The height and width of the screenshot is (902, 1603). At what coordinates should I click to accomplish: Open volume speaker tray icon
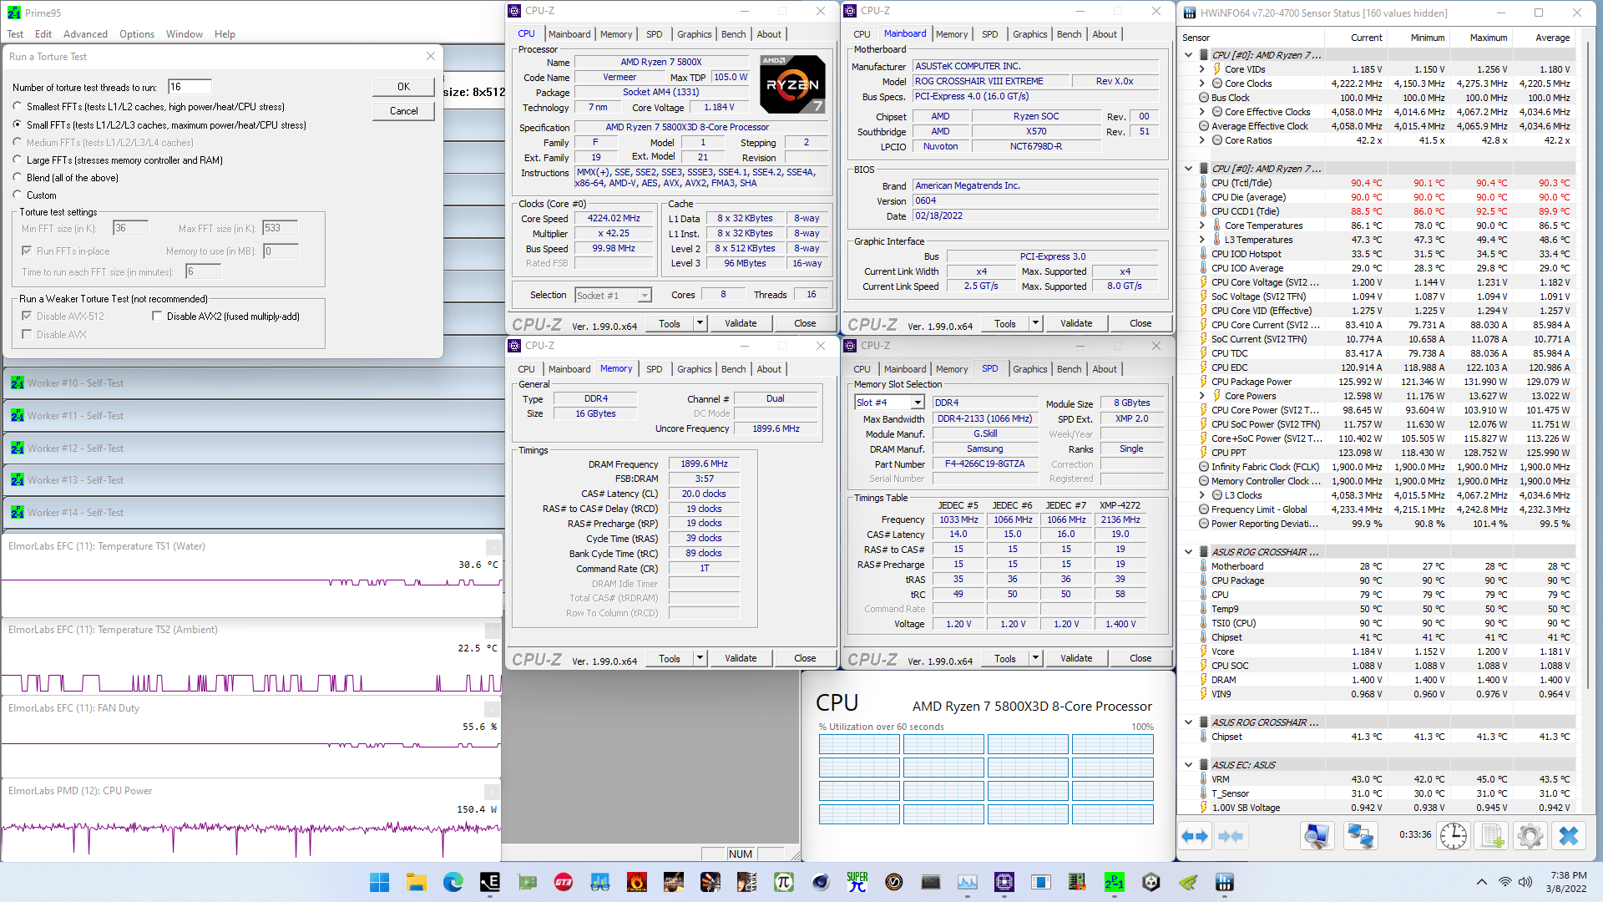pos(1526,882)
